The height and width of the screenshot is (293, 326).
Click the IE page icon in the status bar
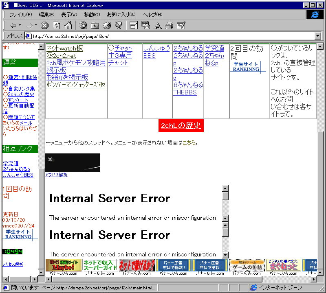(5, 288)
